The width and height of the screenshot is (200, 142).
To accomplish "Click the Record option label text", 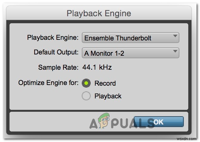I will click(105, 83).
